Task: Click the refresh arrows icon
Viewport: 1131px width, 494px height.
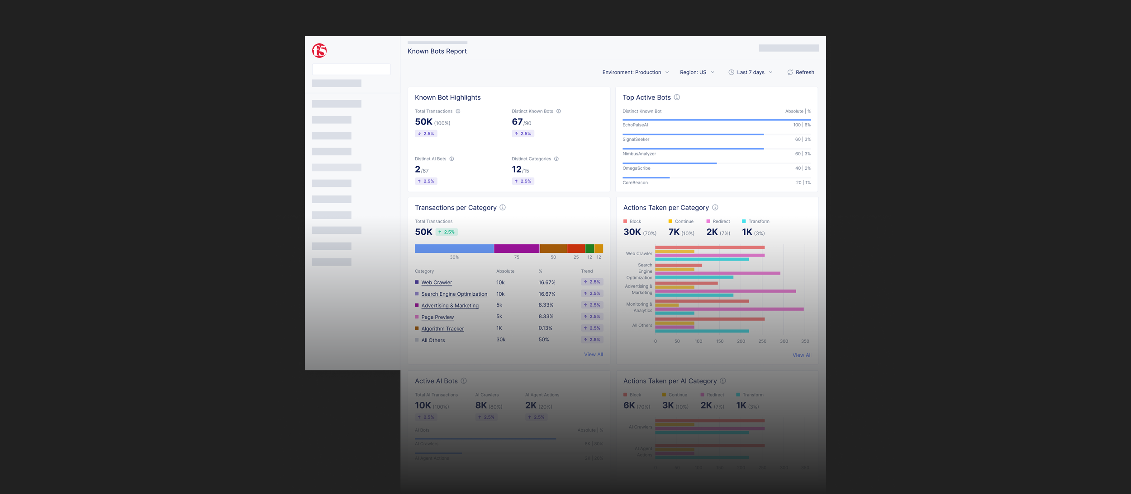Action: pos(790,72)
